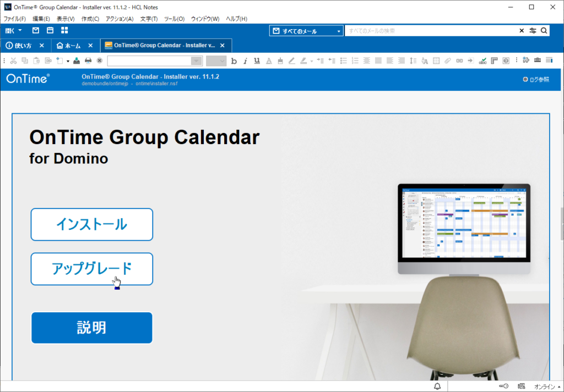
Task: Click the Paste clipboard icon
Action: pos(36,60)
